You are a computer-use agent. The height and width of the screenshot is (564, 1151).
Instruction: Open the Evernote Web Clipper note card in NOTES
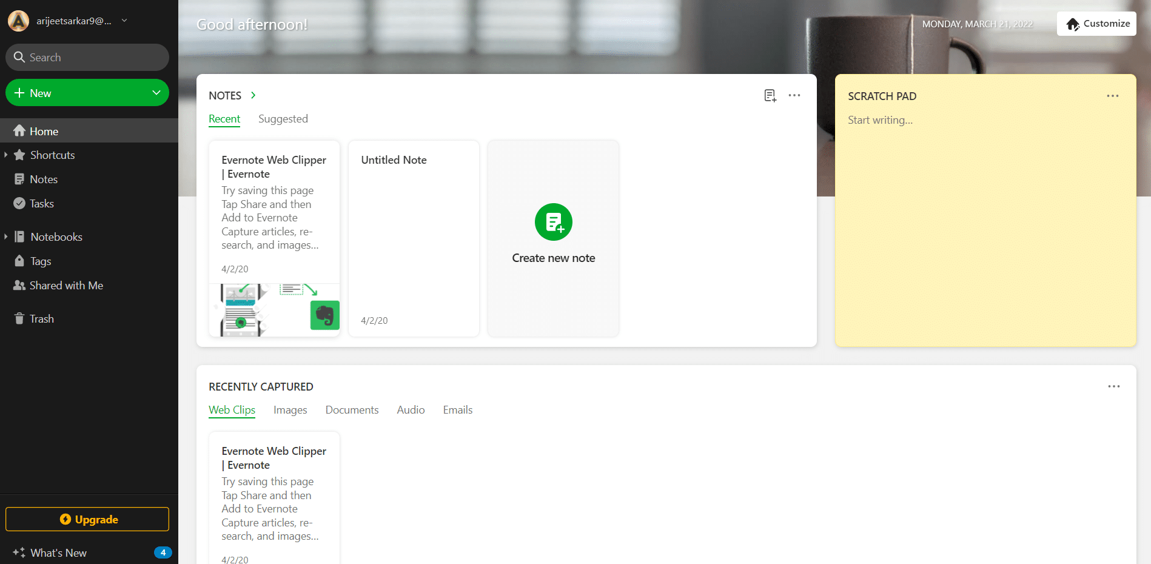274,238
